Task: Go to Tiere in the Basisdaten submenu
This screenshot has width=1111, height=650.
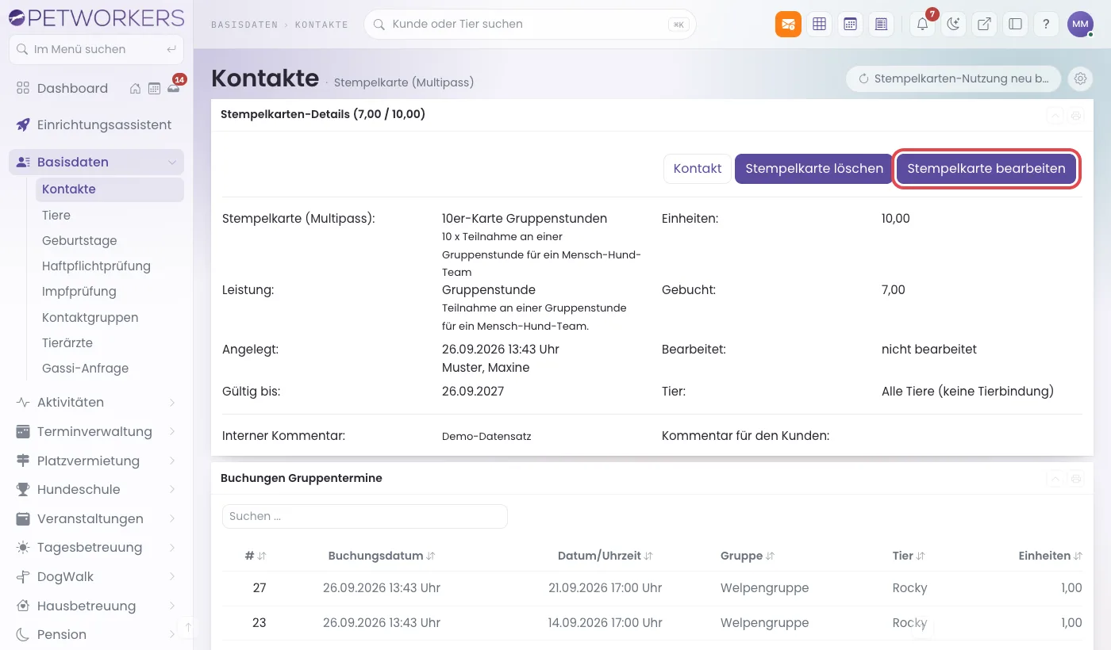Action: click(x=110, y=215)
